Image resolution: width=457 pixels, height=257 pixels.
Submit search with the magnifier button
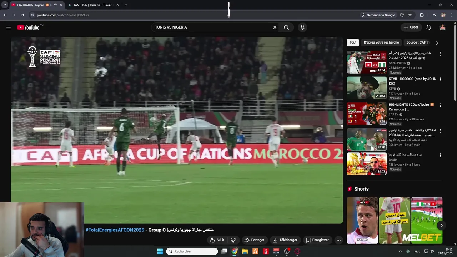tap(286, 27)
